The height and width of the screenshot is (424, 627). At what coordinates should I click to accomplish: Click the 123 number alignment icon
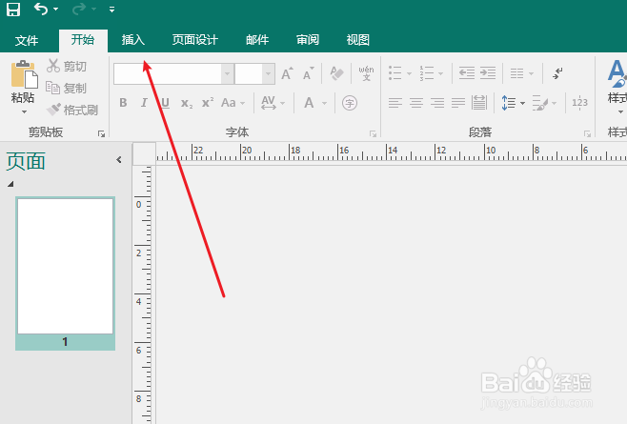(x=579, y=103)
